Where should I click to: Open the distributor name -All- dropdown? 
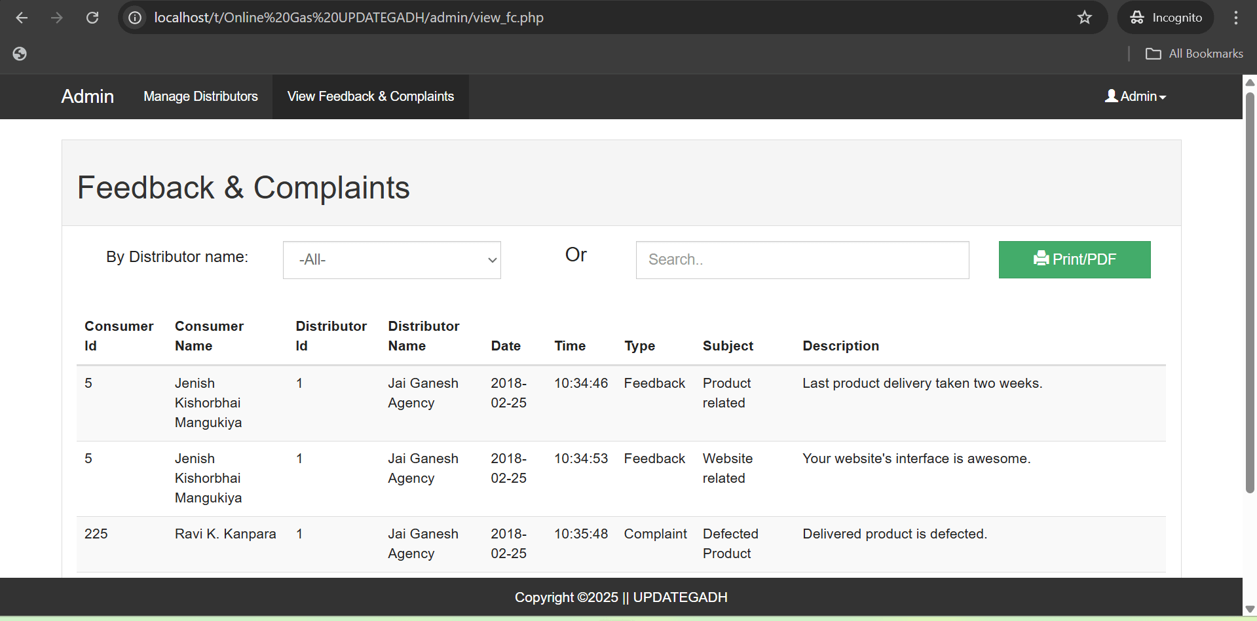click(x=392, y=260)
